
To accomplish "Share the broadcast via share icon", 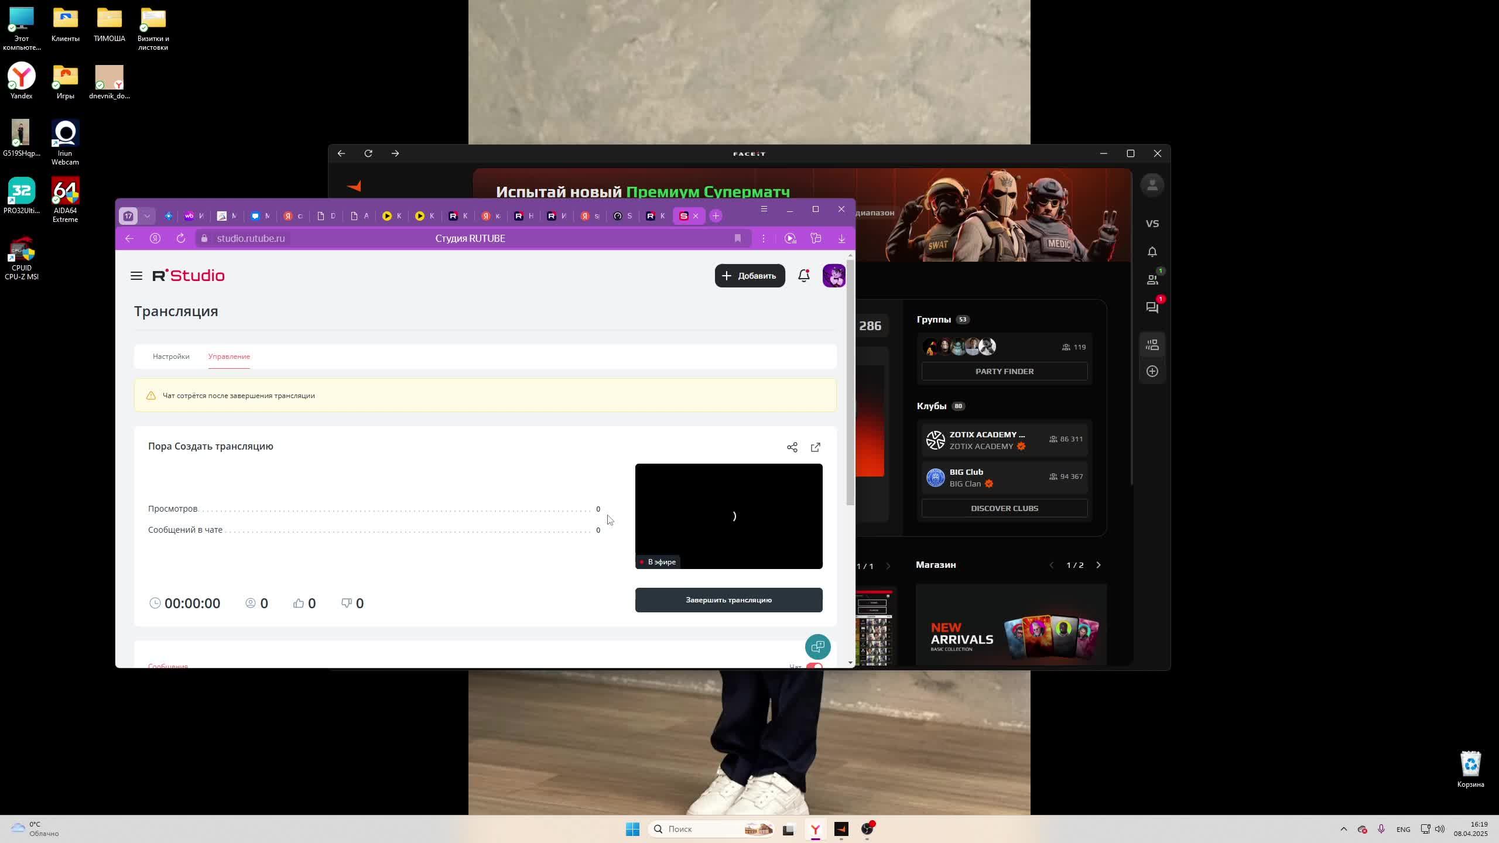I will (792, 447).
